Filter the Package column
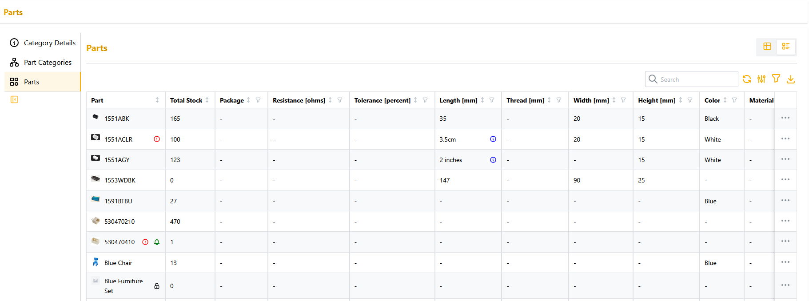This screenshot has width=809, height=301. pos(258,100)
